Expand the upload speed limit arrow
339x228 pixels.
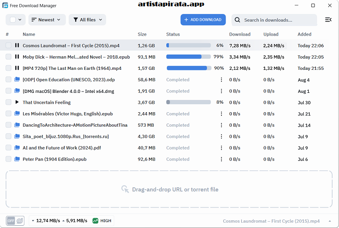63,221
